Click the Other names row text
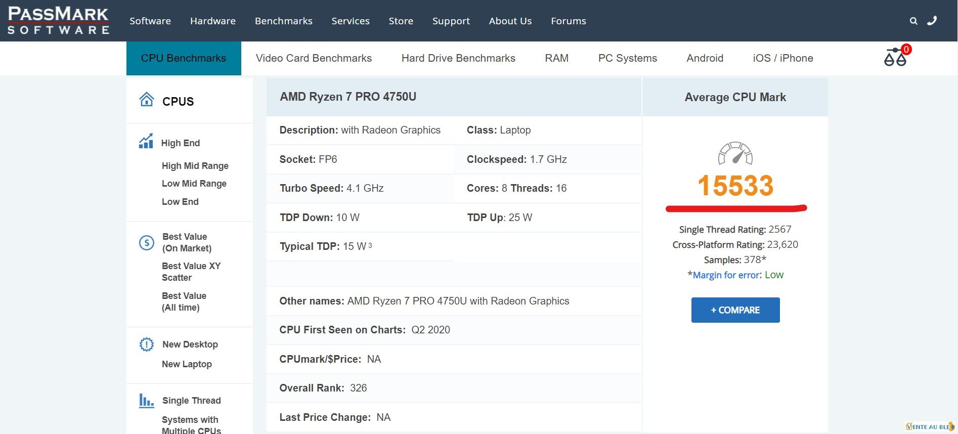The image size is (958, 434). (424, 301)
